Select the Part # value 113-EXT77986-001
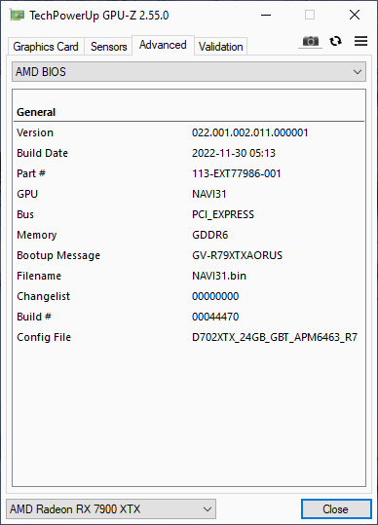 click(x=236, y=173)
